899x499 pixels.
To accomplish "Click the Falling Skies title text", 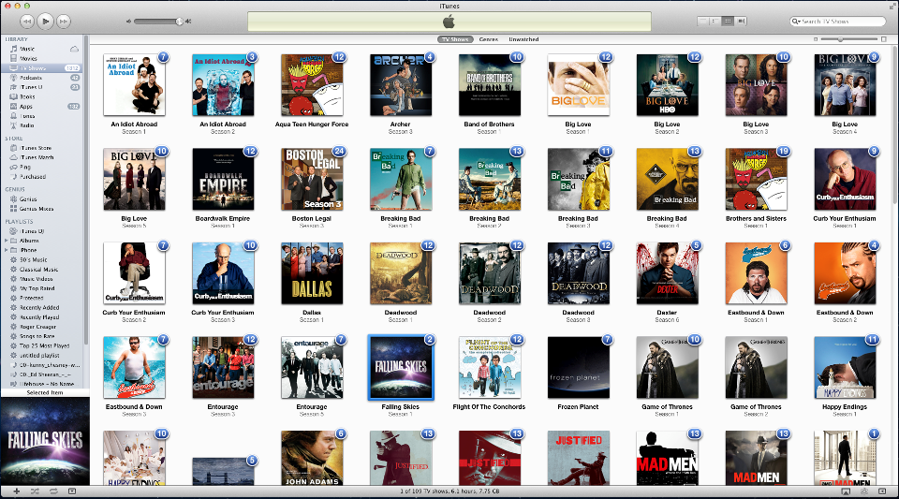I will point(400,406).
